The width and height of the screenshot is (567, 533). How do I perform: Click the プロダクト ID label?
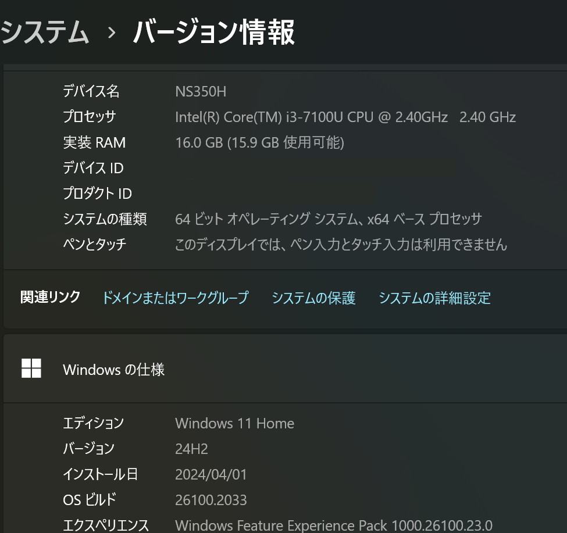coord(97,194)
